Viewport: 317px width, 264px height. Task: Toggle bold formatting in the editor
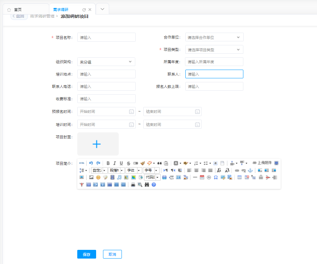pos(108,163)
